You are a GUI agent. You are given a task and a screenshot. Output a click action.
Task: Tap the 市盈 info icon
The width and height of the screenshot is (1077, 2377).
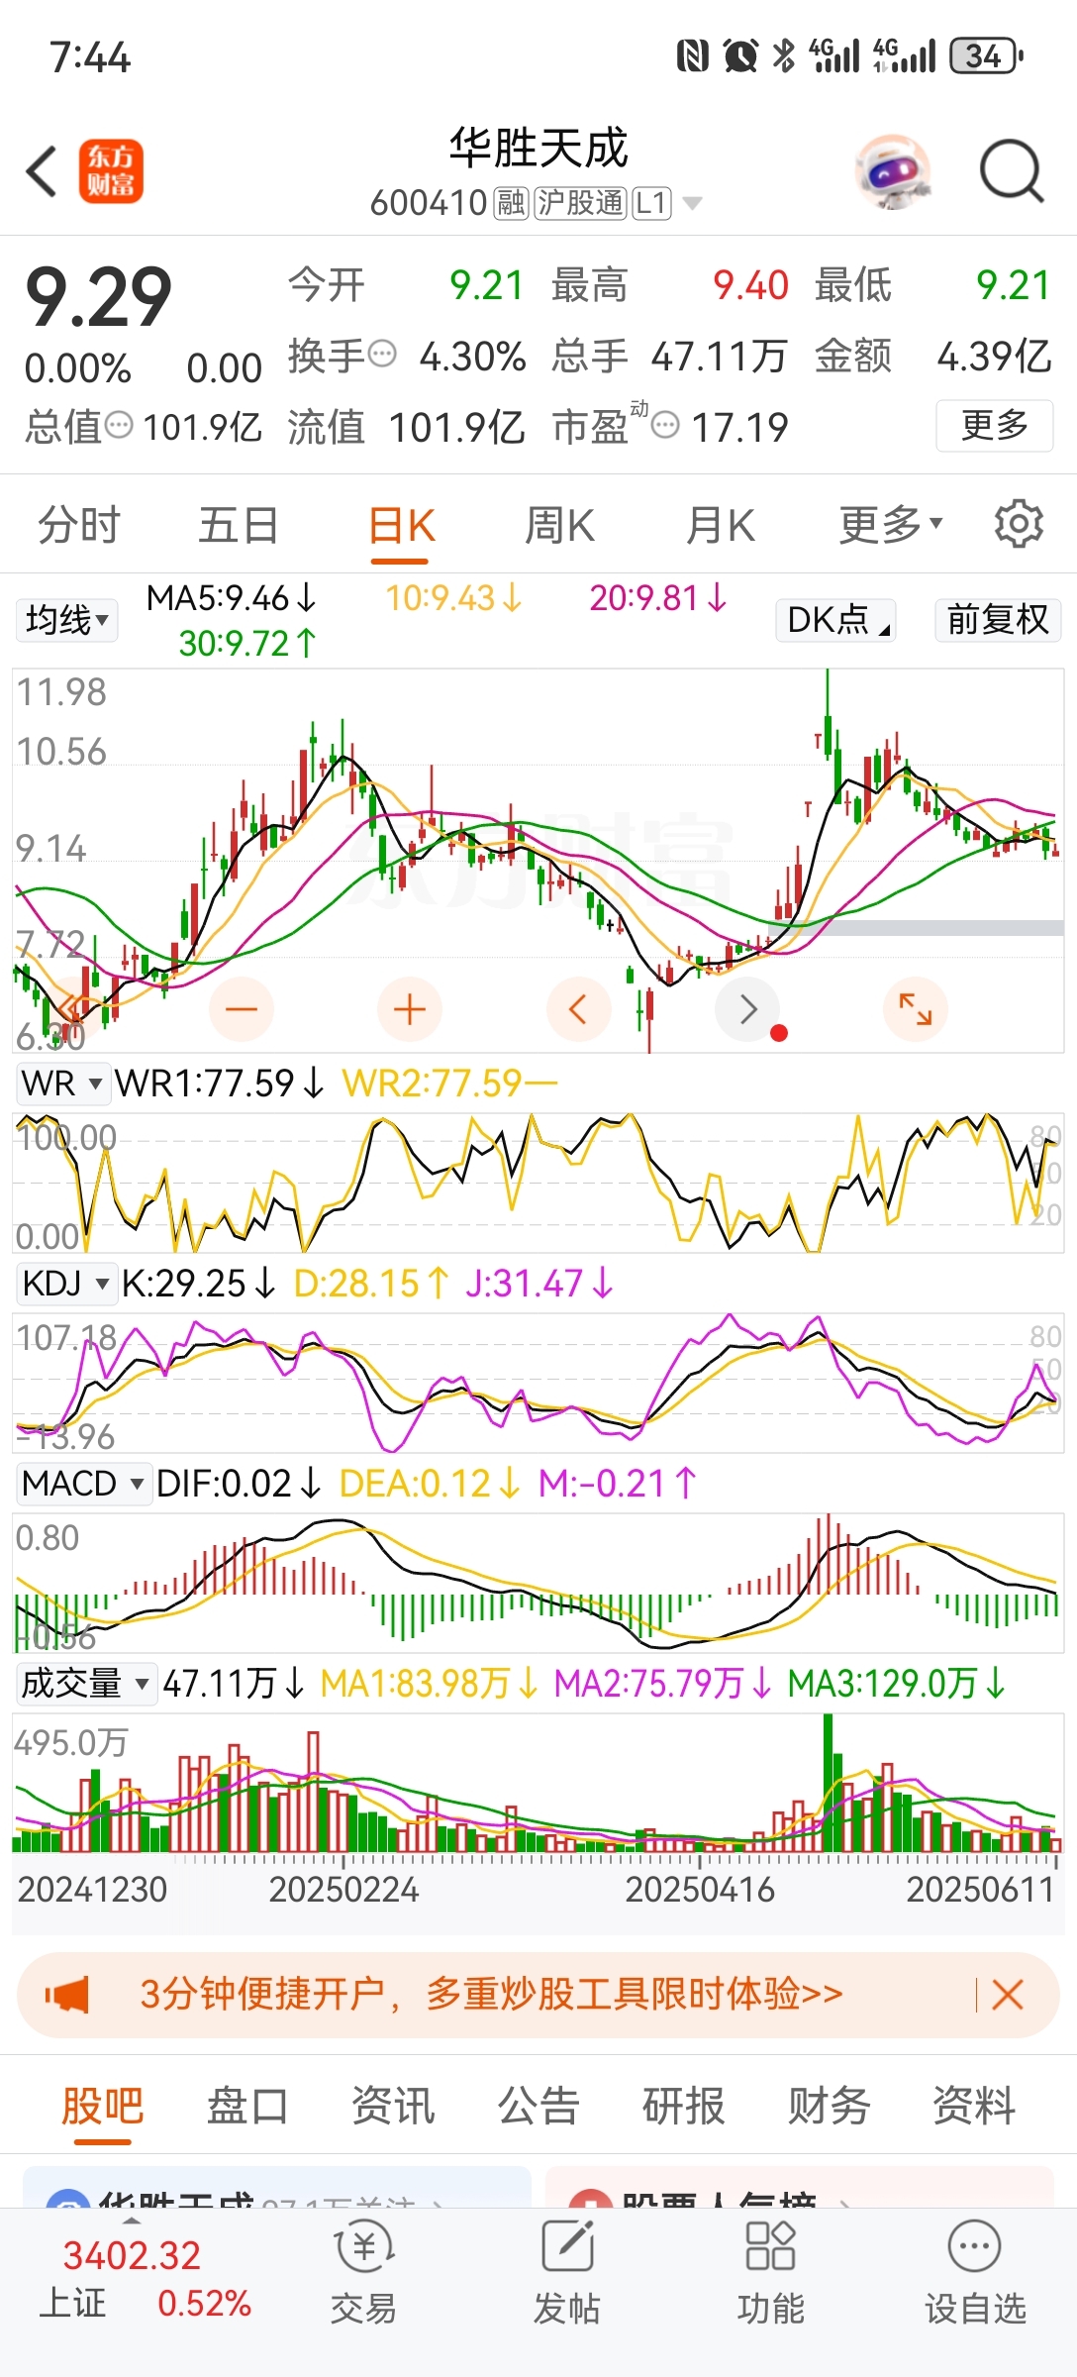point(666,426)
